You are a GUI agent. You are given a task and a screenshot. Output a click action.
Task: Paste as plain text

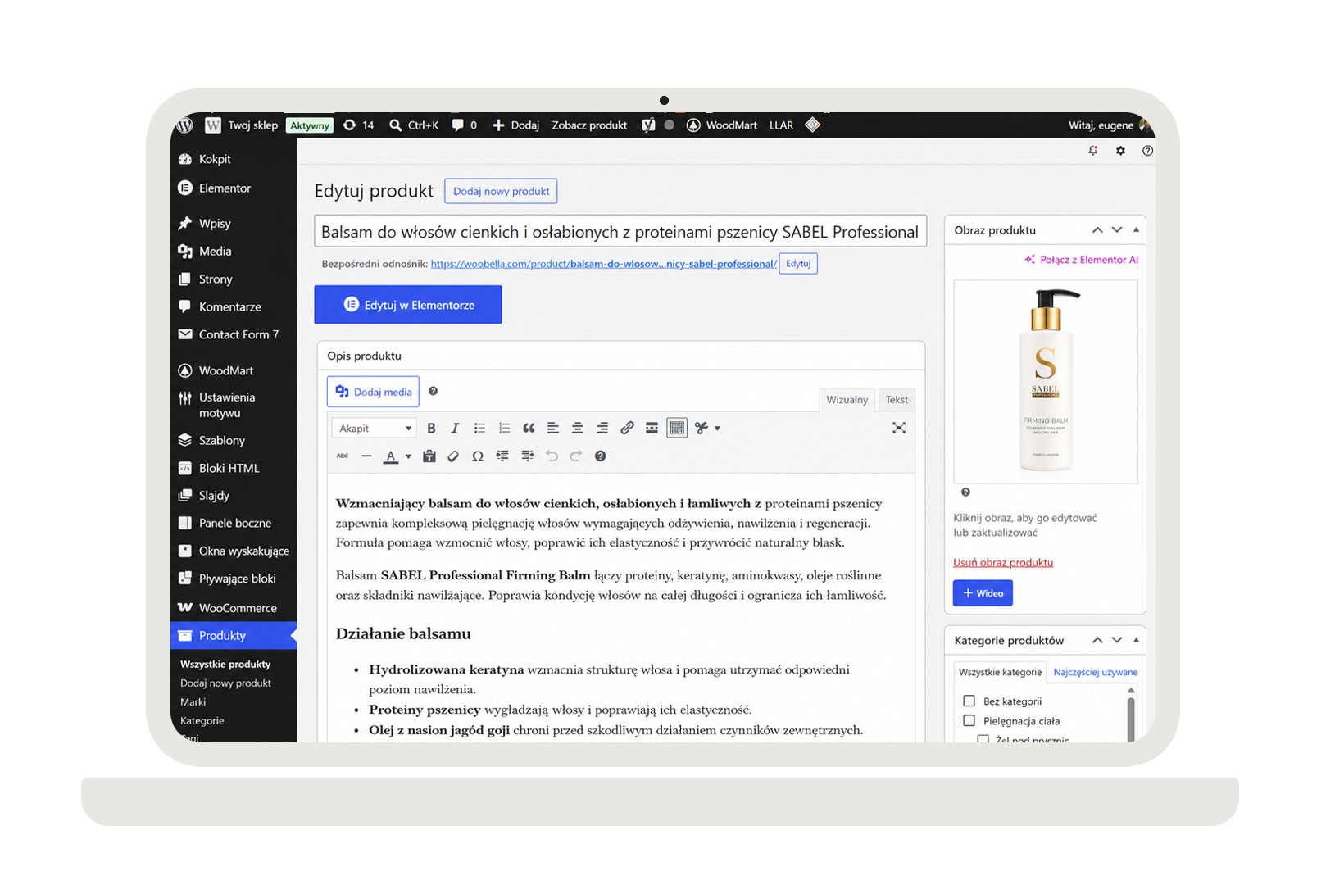pyautogui.click(x=429, y=456)
